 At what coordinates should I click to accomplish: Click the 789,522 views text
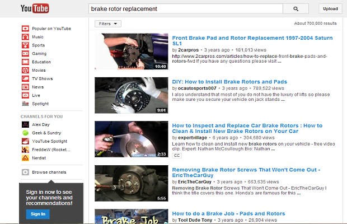tap(269, 88)
